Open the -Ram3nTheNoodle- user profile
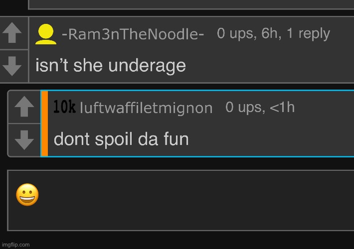This screenshot has height=249, width=354. click(x=133, y=35)
